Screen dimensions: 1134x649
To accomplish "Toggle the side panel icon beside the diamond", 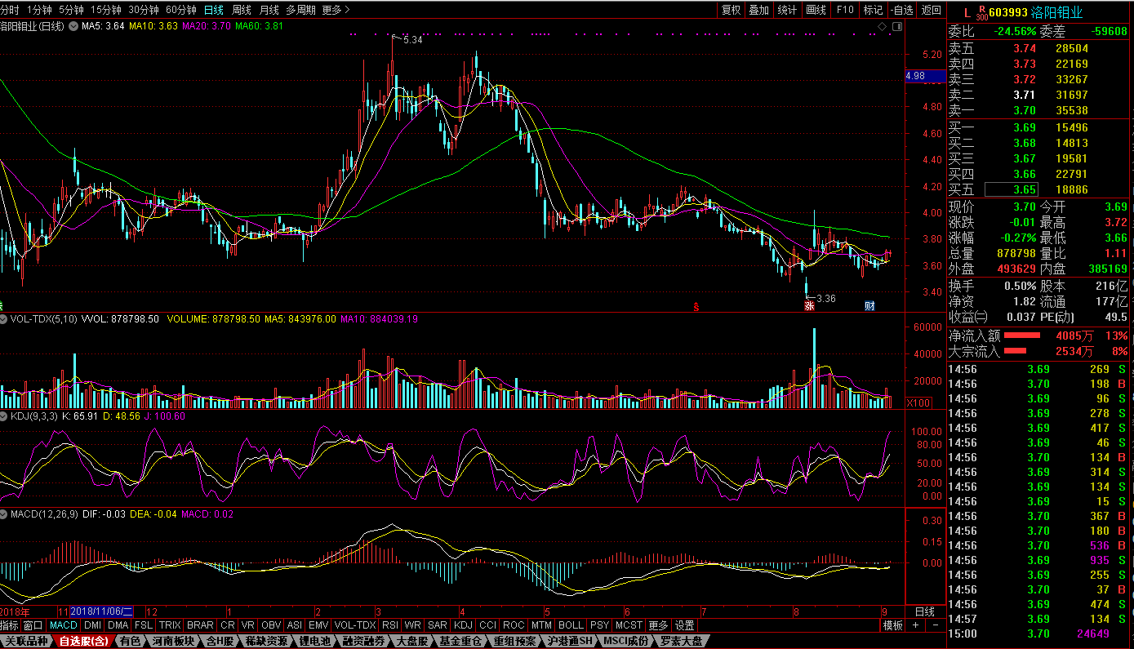I will pyautogui.click(x=896, y=27).
